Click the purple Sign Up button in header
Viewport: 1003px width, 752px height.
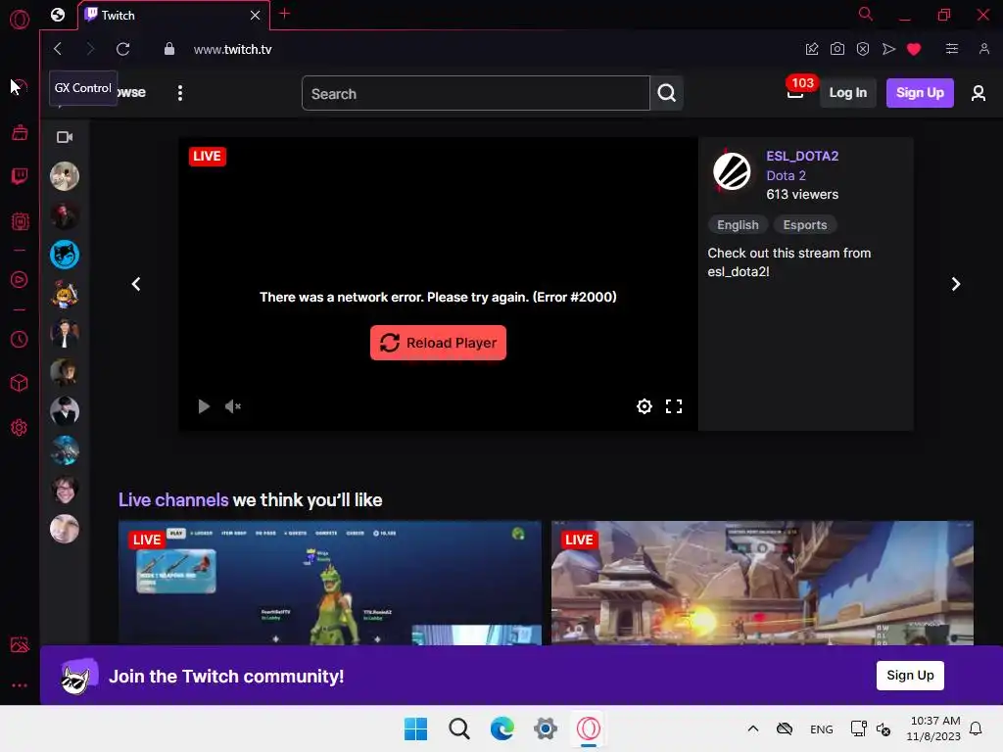919,93
